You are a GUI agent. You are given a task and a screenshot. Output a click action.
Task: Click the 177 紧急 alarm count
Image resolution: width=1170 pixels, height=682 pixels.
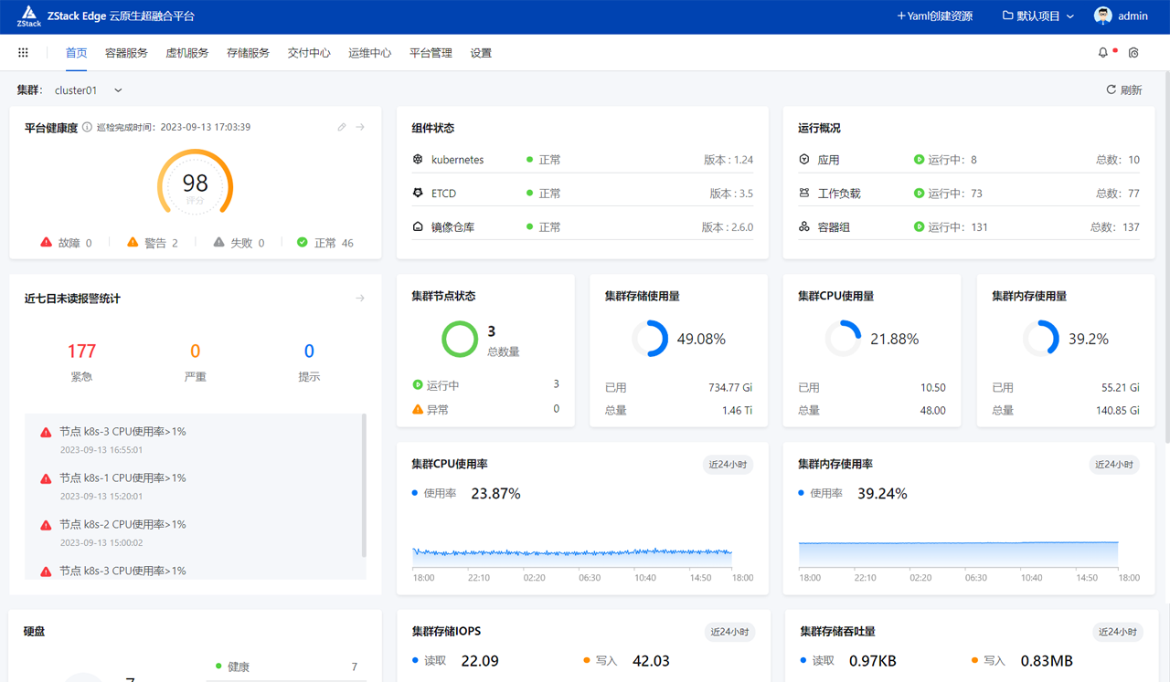tap(81, 351)
